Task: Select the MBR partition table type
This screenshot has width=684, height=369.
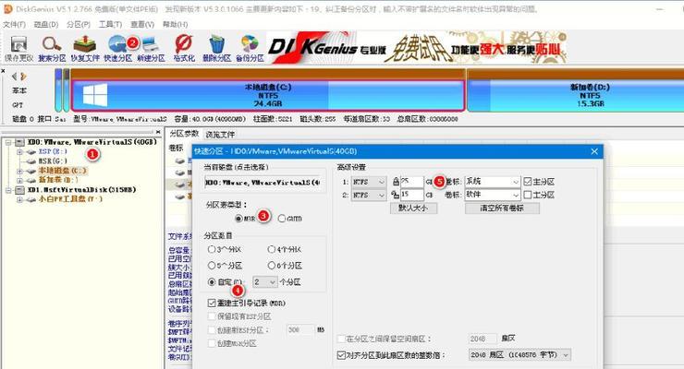Action: [x=238, y=219]
